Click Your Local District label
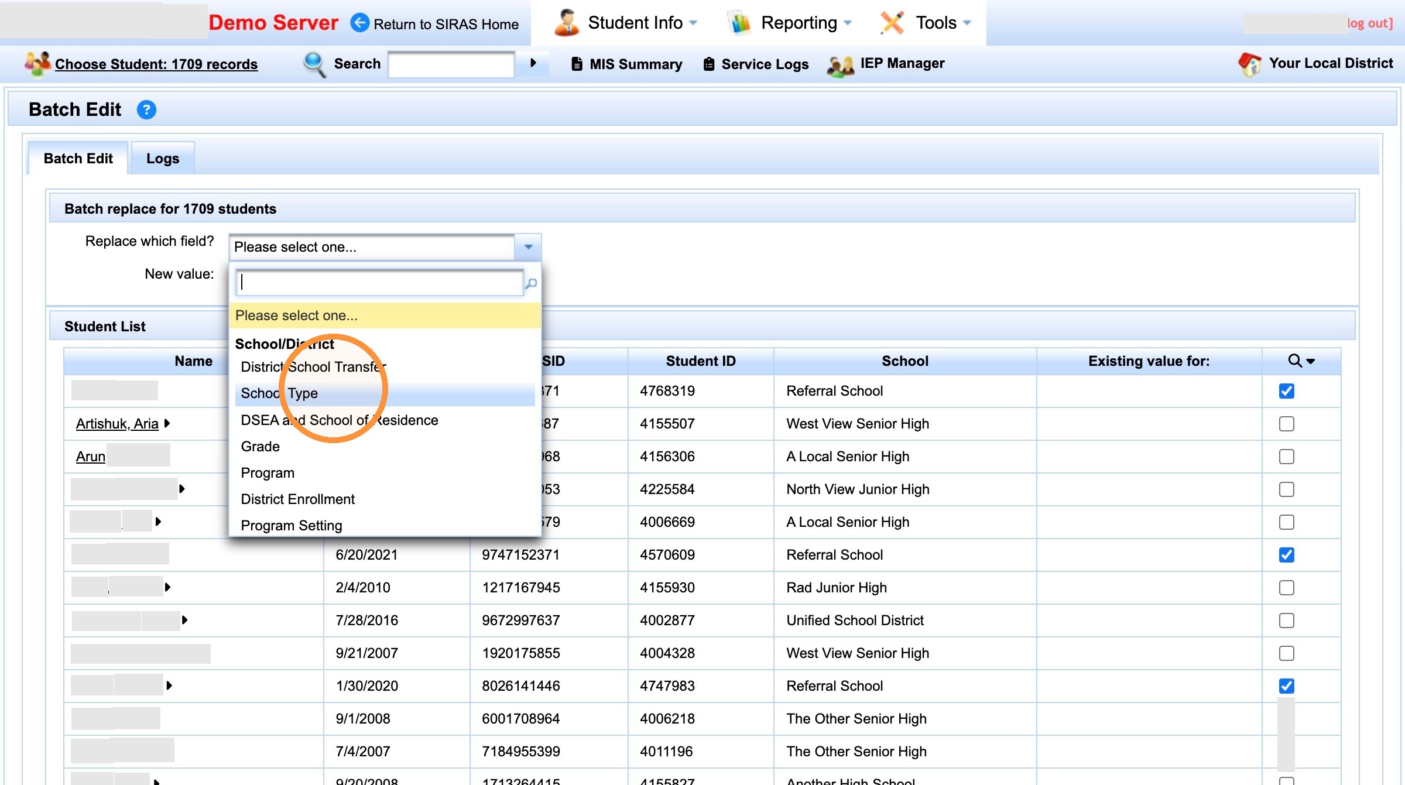The image size is (1405, 785). tap(1331, 63)
